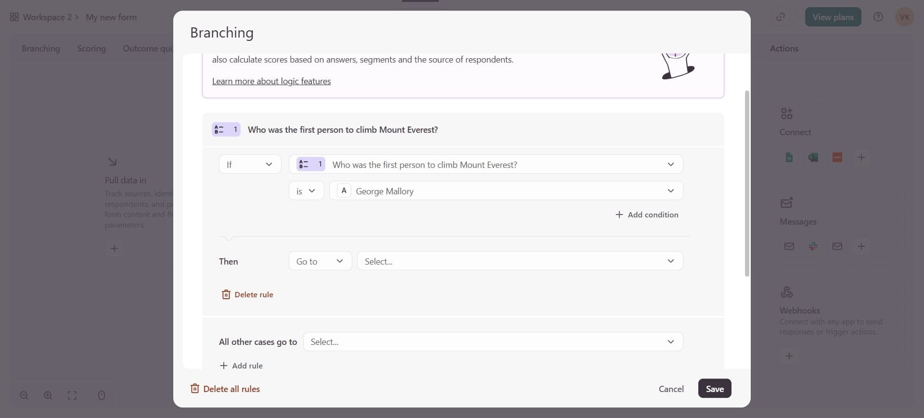The width and height of the screenshot is (924, 418).
Task: Click the help question mark icon
Action: (878, 17)
